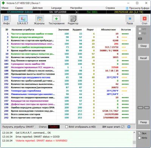Open the Справка help menu
The image size is (151, 148).
point(110,8)
